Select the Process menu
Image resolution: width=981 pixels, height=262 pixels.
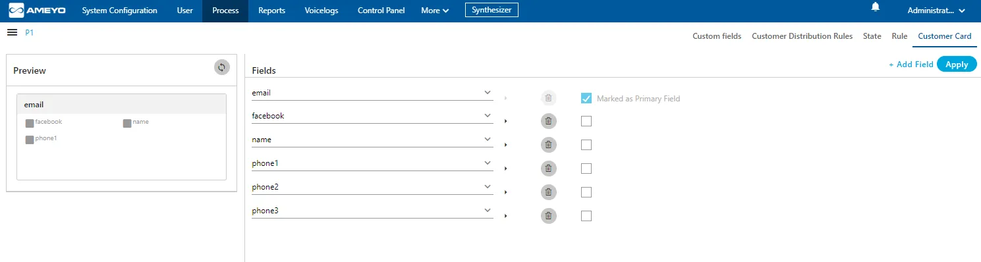click(225, 11)
